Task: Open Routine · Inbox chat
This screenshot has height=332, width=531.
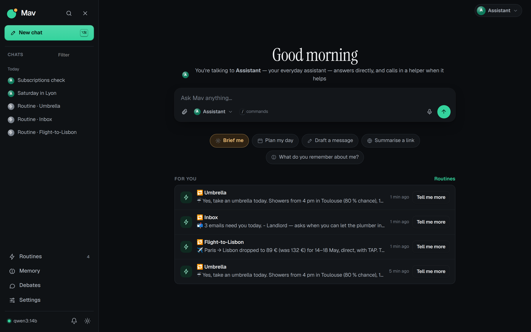Action: pos(49,120)
